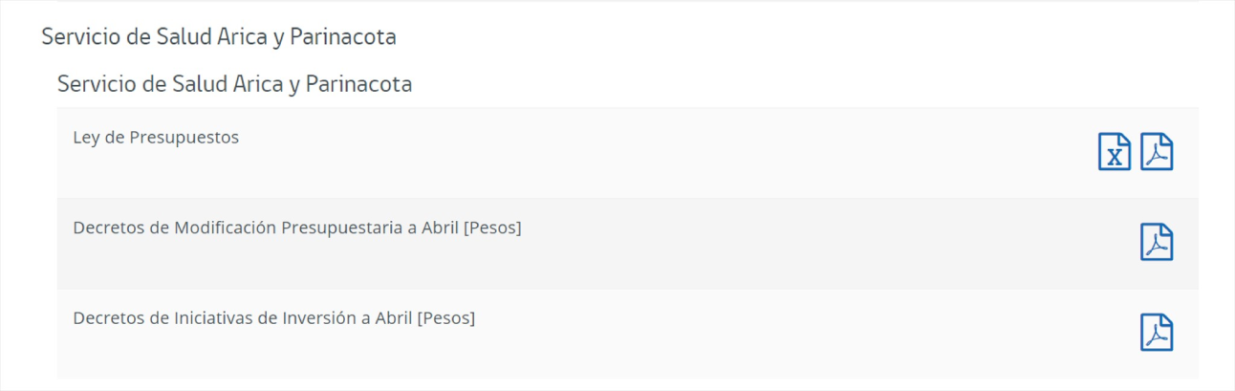The width and height of the screenshot is (1235, 391).
Task: Download Ley de Presupuestos Excel file
Action: tap(1115, 152)
